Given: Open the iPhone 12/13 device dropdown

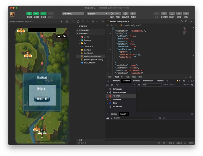Looking at the screenshot, I should (x=21, y=21).
